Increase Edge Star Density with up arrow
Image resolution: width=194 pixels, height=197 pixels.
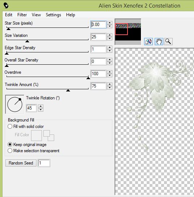(x=110, y=47)
